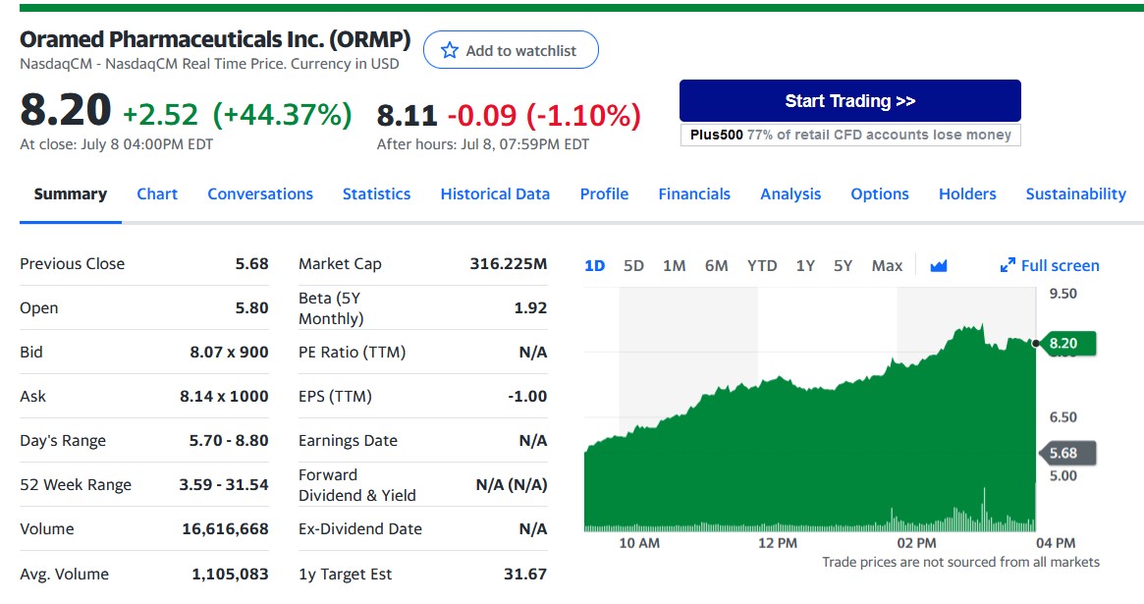
Task: Go to the Statistics tab
Action: point(376,193)
